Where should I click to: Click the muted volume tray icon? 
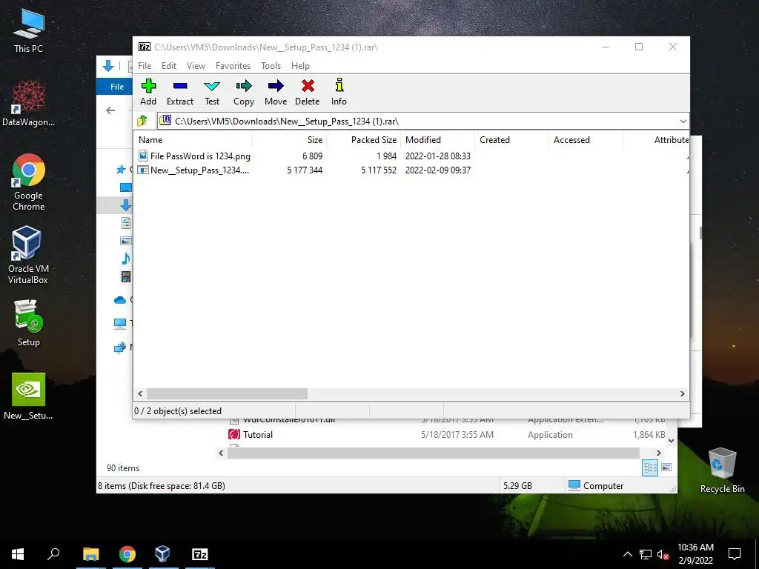point(663,554)
